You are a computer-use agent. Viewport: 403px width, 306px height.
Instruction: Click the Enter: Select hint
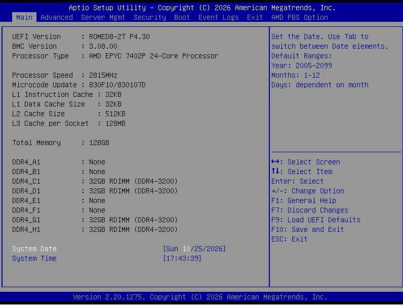point(297,181)
